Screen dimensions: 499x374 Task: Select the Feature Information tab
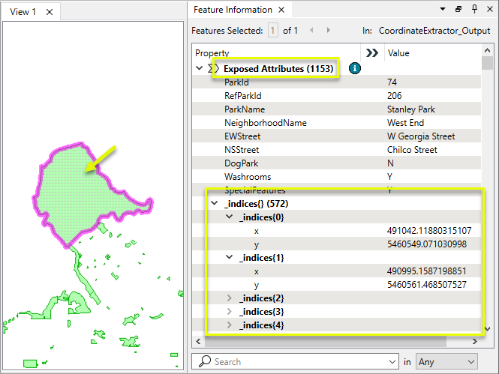tap(233, 10)
